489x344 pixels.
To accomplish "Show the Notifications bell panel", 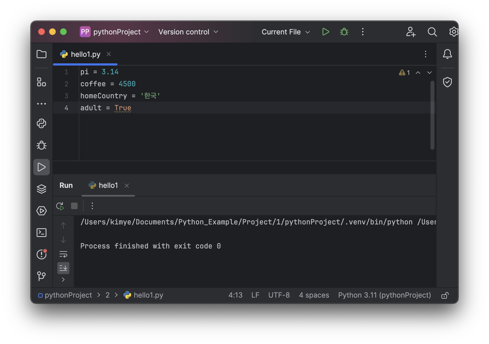I will tap(447, 54).
